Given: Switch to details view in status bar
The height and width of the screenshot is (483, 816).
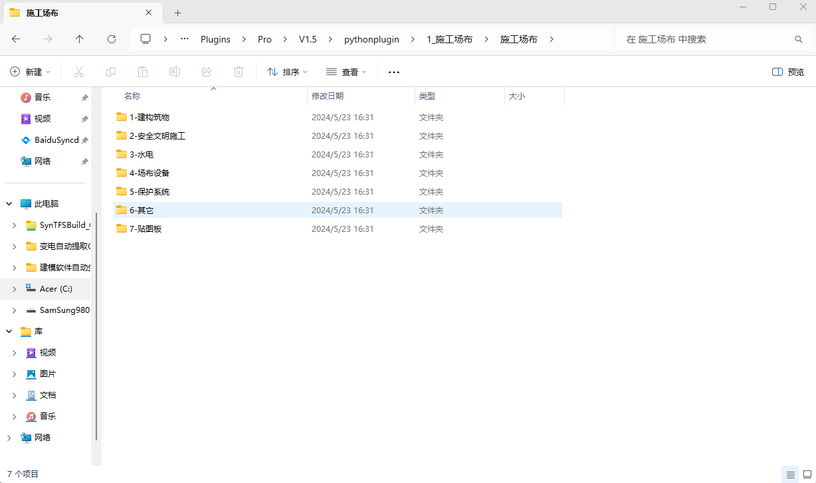Looking at the screenshot, I should pos(790,474).
